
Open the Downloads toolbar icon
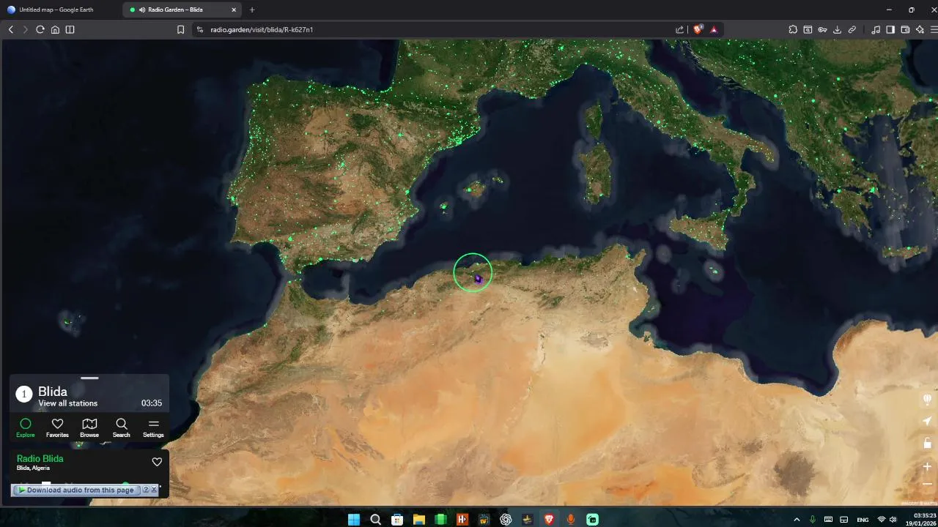click(x=837, y=29)
